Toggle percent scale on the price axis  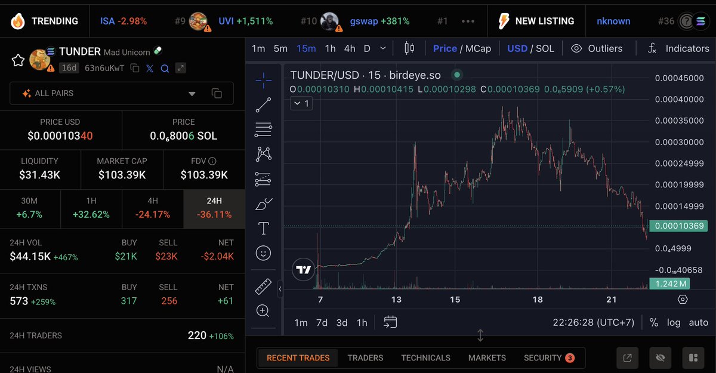(x=654, y=322)
